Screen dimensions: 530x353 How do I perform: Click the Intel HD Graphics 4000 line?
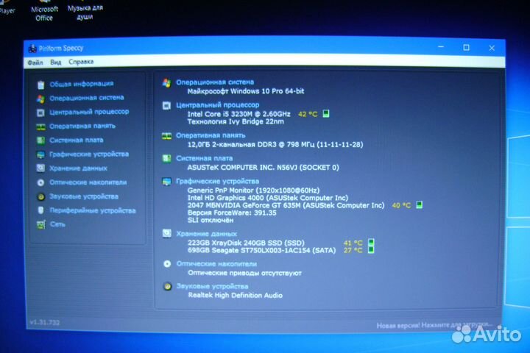pyautogui.click(x=268, y=198)
